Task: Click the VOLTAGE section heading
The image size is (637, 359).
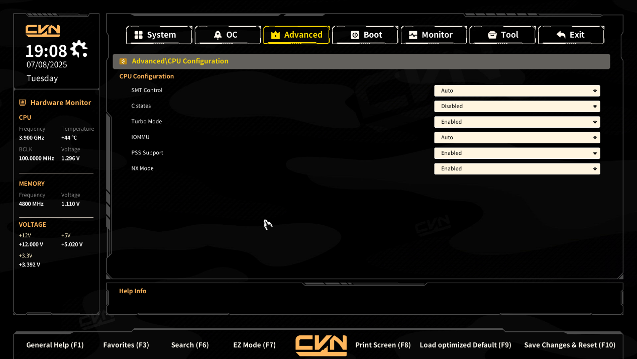Action: [33, 225]
